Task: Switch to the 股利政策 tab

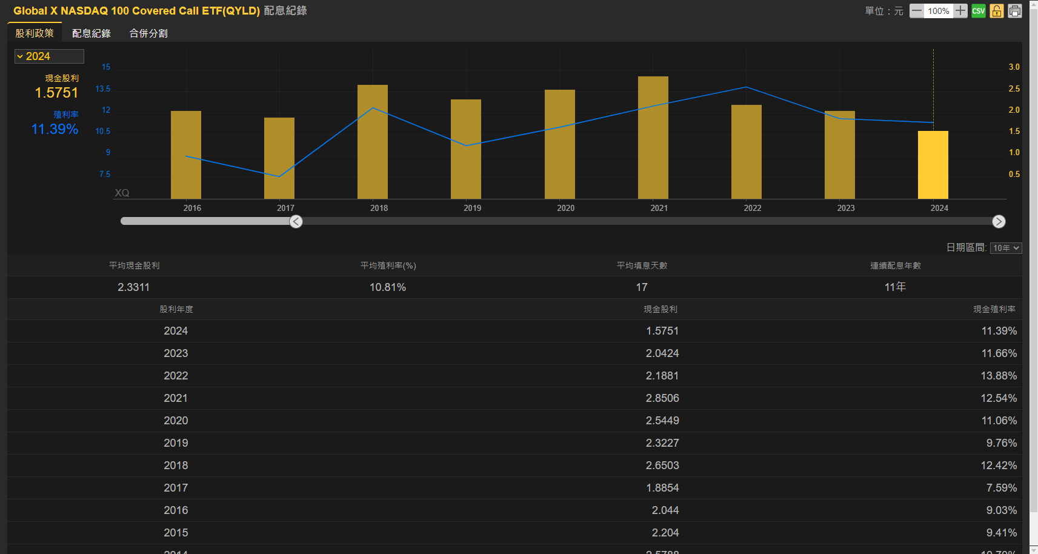Action: click(35, 33)
